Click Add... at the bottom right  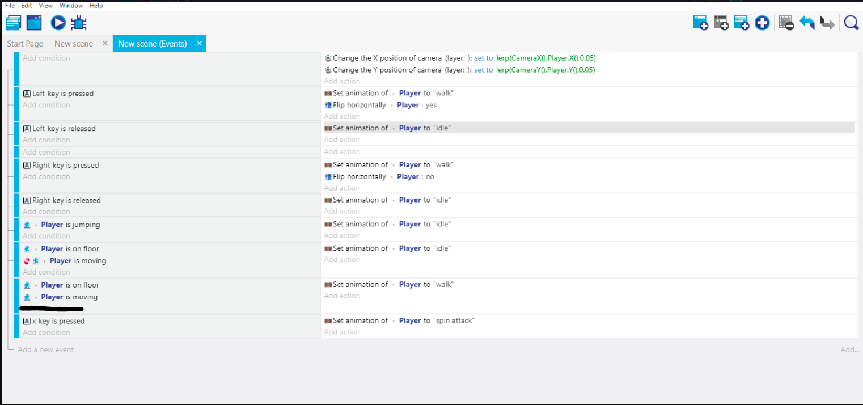849,349
